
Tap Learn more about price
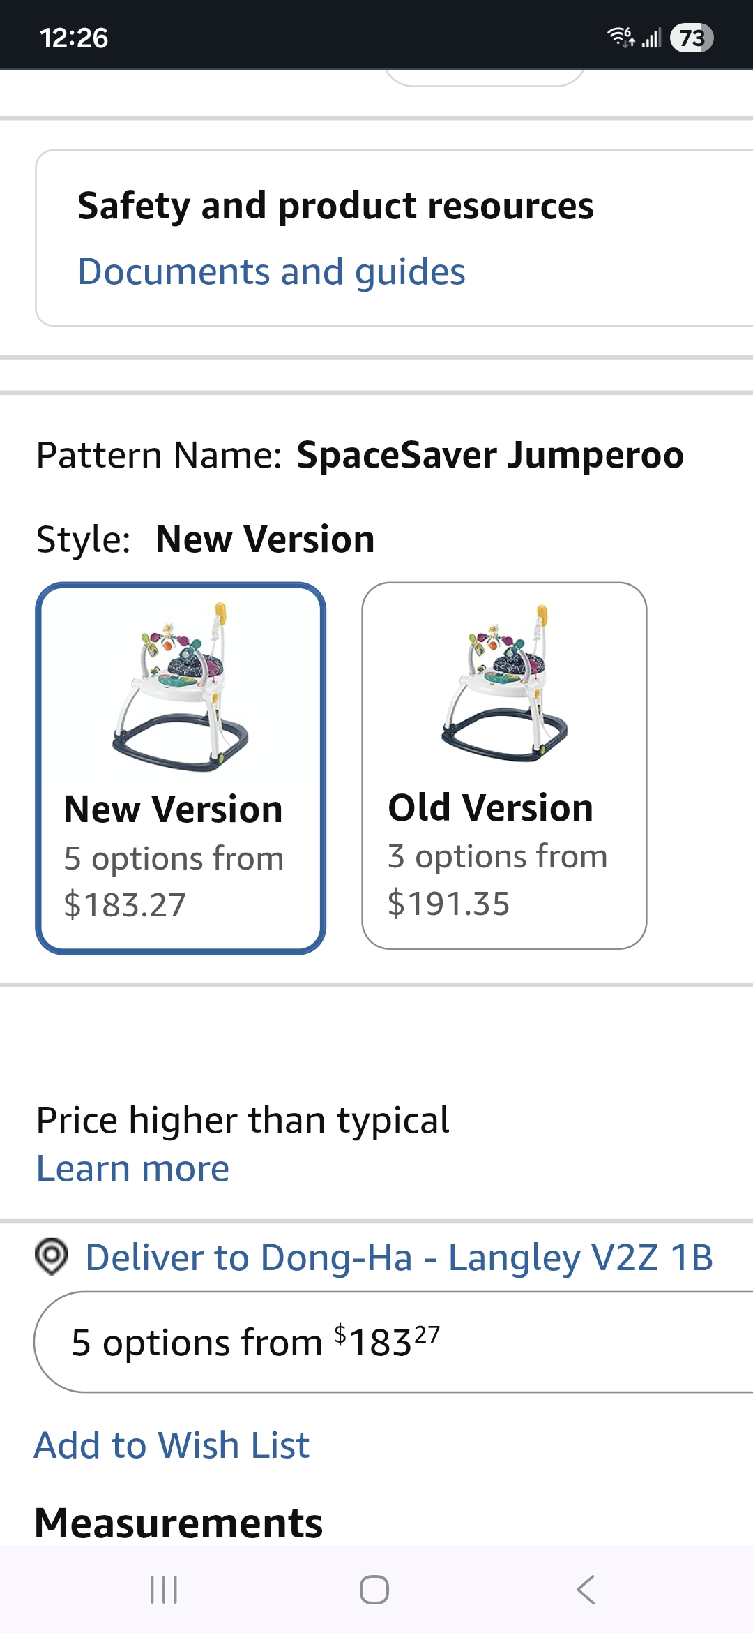132,1168
